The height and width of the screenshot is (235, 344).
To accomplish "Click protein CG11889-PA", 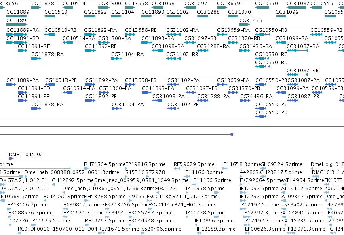I will point(11,84).
